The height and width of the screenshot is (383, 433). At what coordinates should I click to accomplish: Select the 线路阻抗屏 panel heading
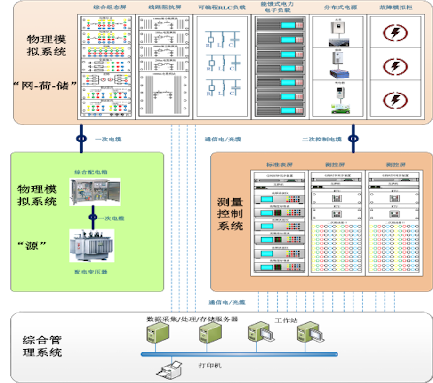pos(164,8)
